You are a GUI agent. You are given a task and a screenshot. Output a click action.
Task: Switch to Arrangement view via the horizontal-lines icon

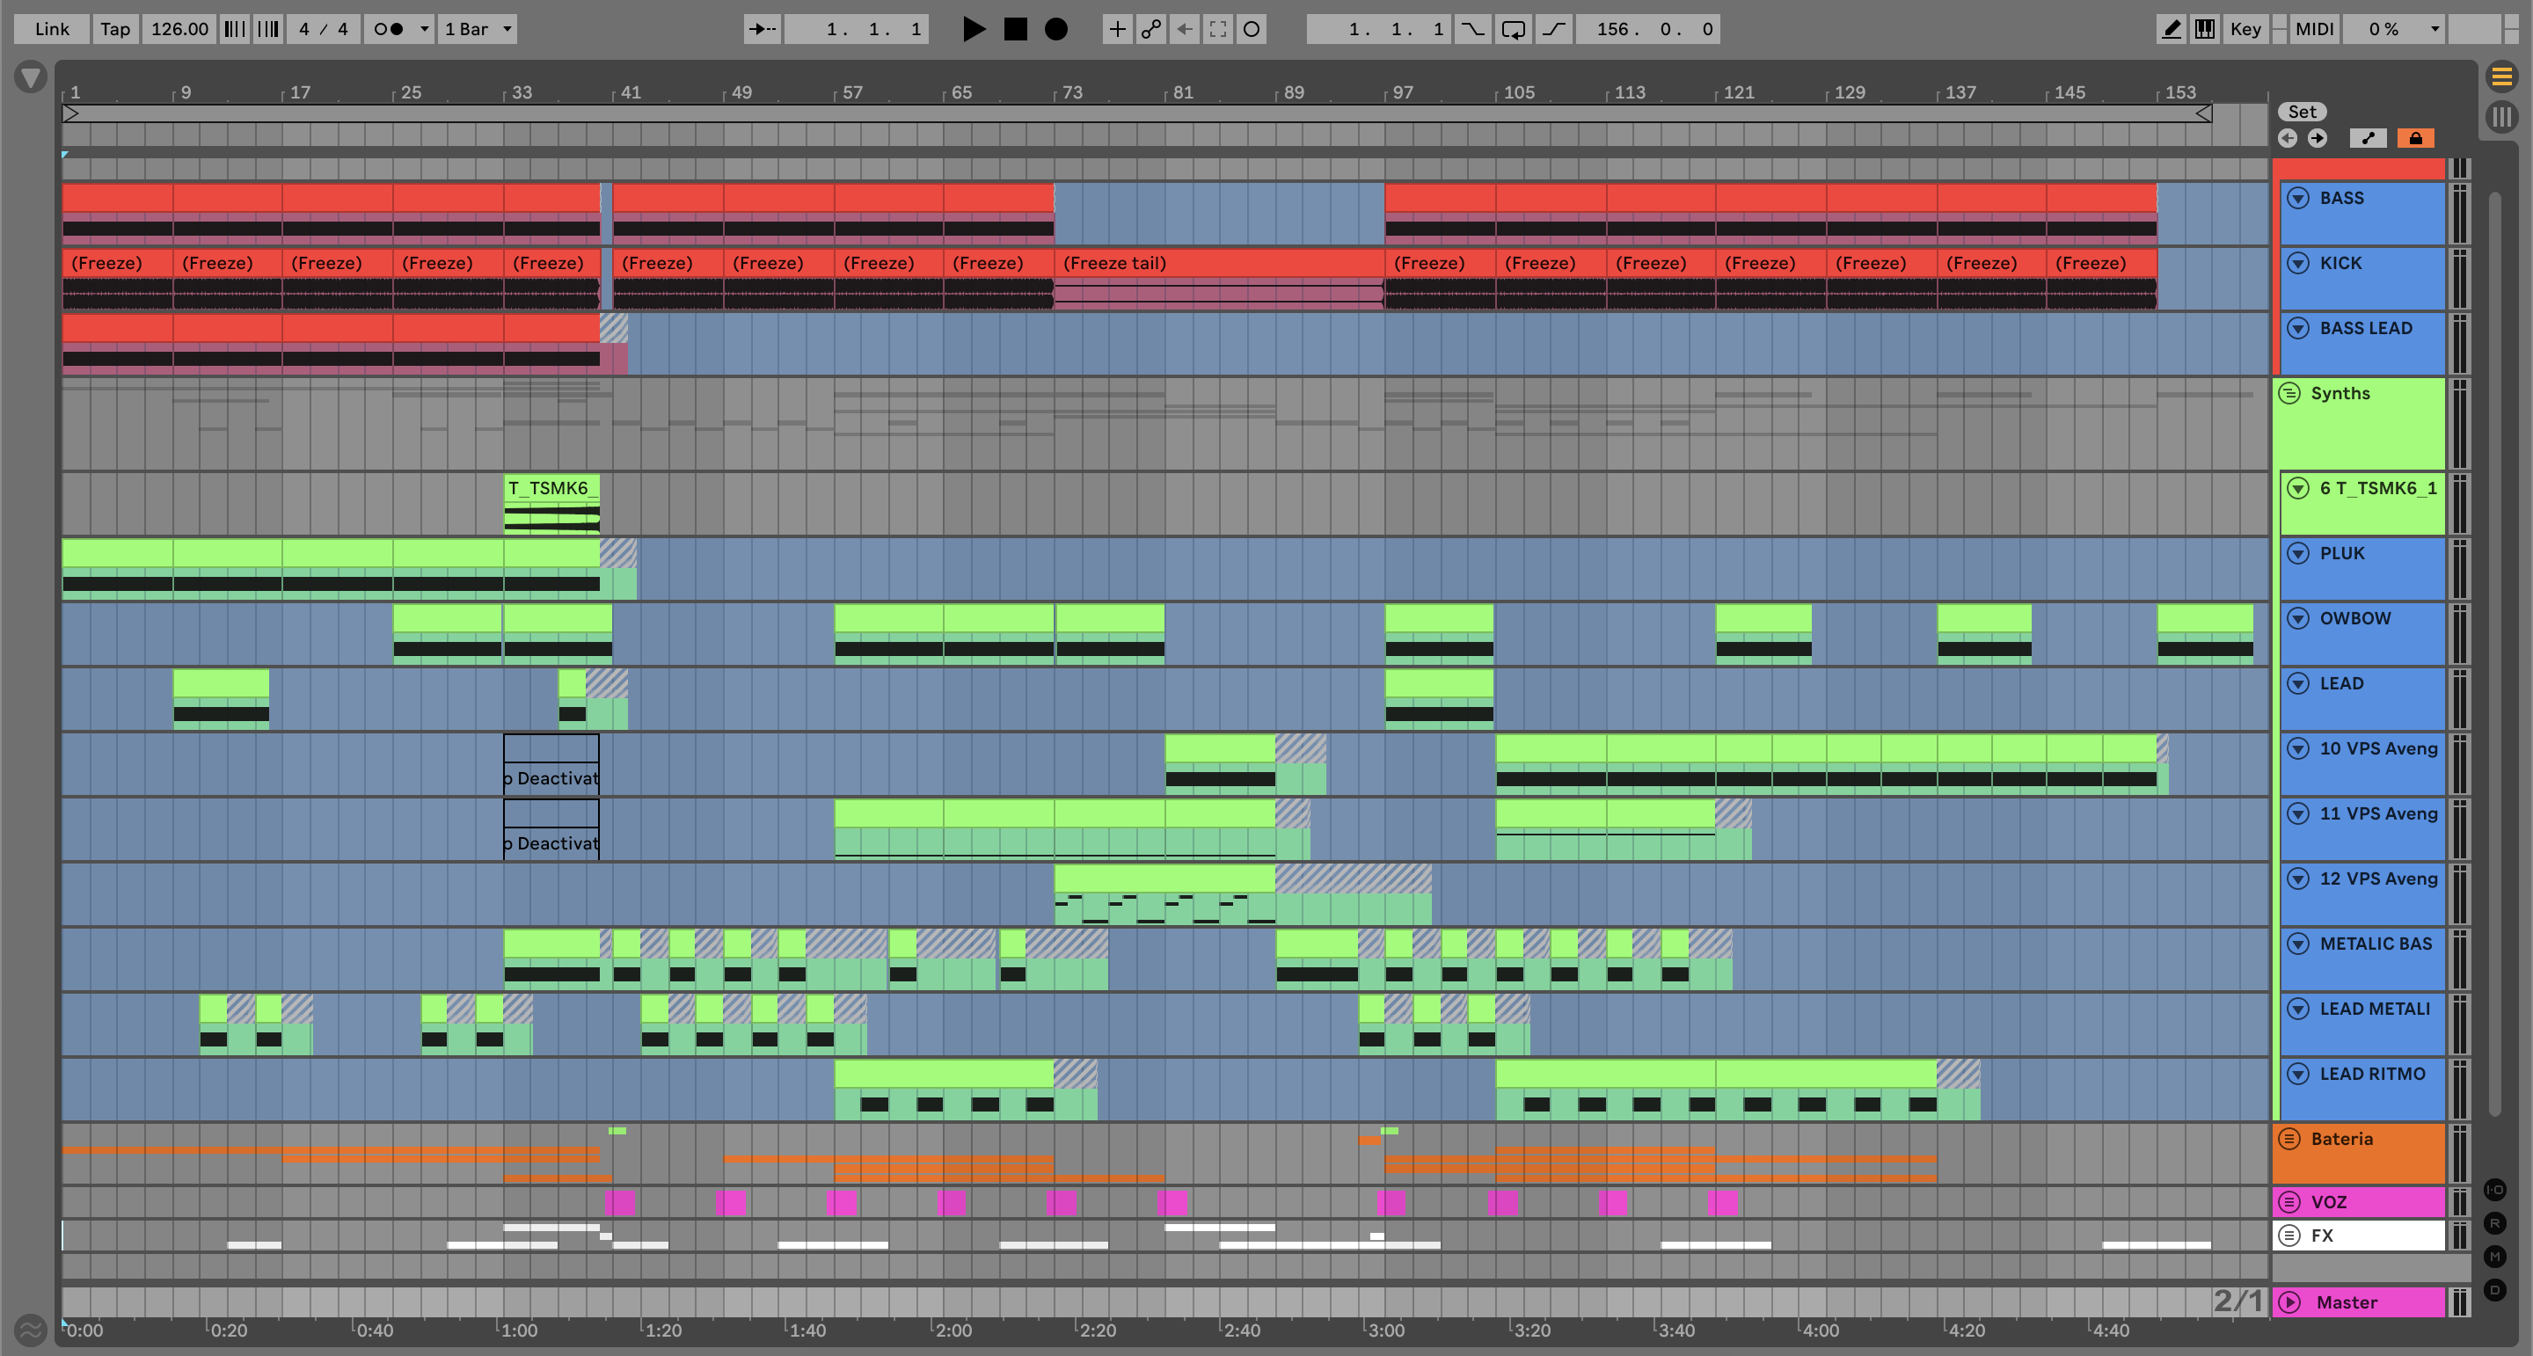click(x=2501, y=76)
